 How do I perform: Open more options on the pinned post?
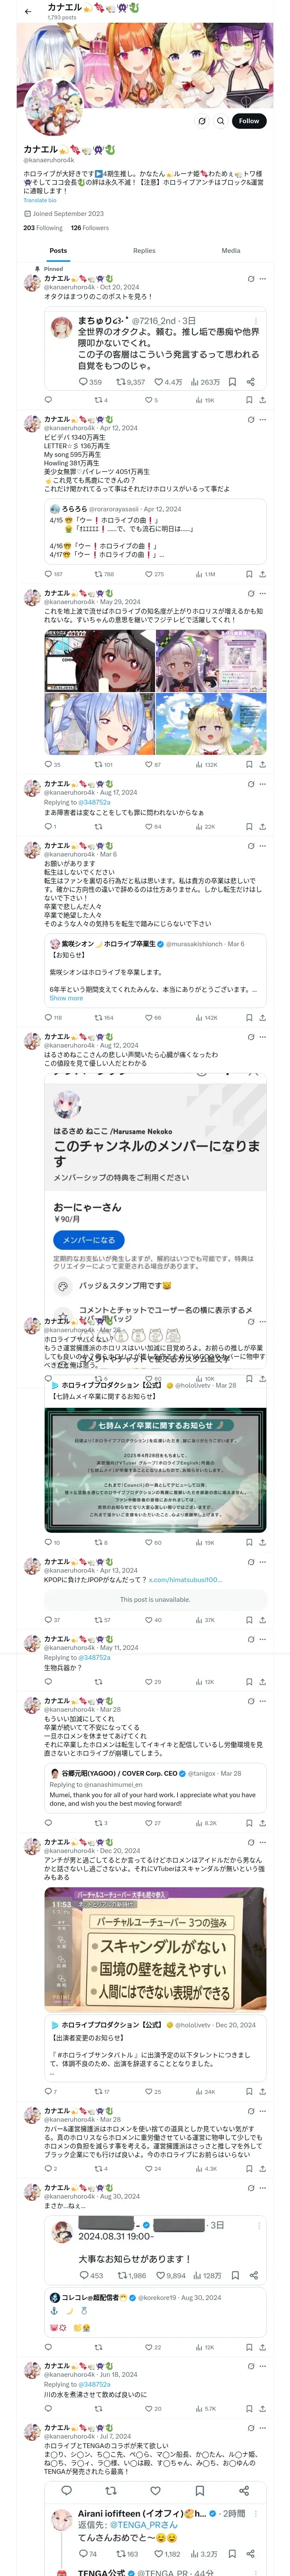click(263, 279)
